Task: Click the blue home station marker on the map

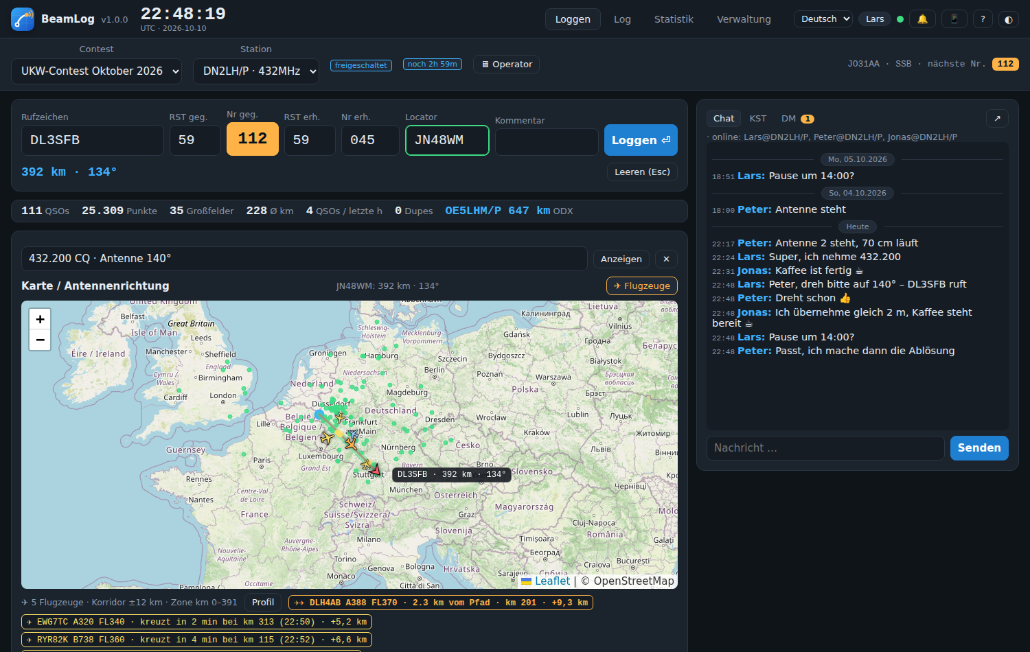Action: point(319,415)
